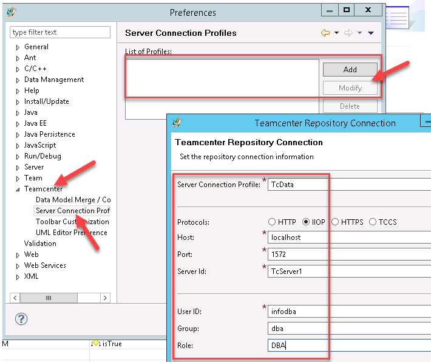Click the Server Id input field
Viewport: 431px width, 362px height.
point(350,271)
